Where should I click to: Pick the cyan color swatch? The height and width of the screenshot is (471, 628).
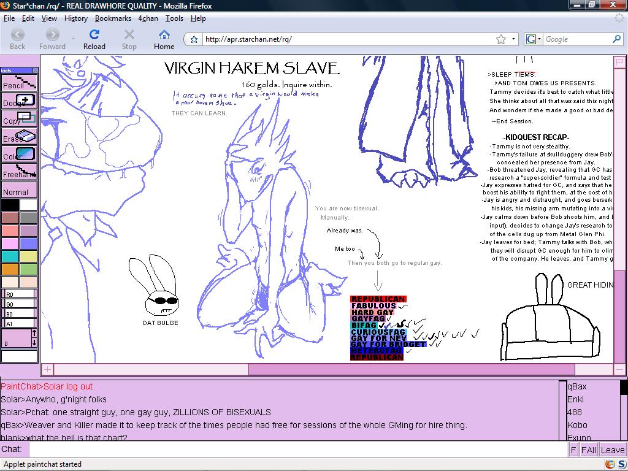(10, 256)
